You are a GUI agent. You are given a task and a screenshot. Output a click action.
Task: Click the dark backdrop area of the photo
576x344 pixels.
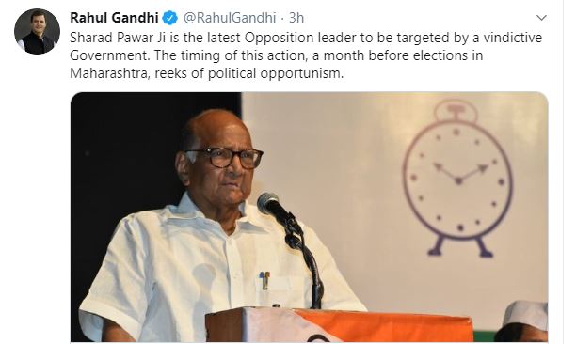125,154
